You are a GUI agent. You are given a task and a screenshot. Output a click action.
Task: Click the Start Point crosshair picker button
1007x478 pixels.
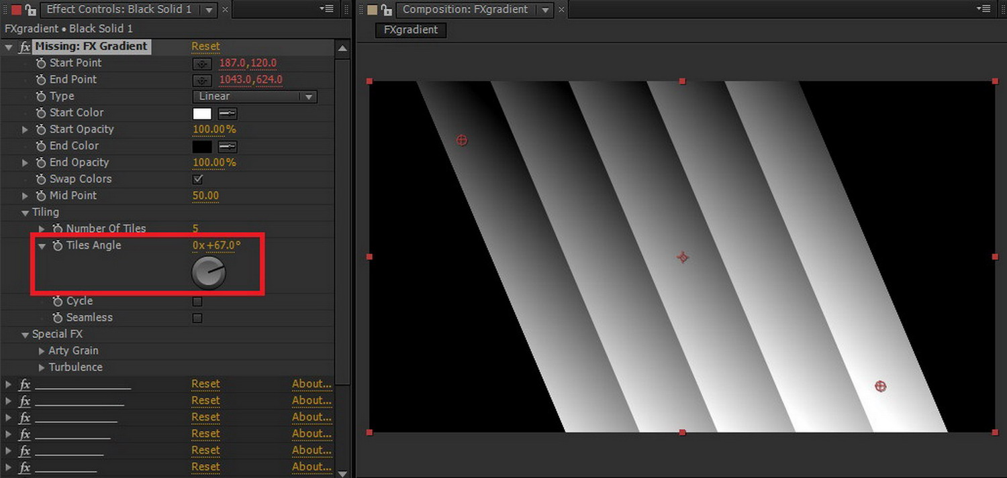(x=201, y=64)
